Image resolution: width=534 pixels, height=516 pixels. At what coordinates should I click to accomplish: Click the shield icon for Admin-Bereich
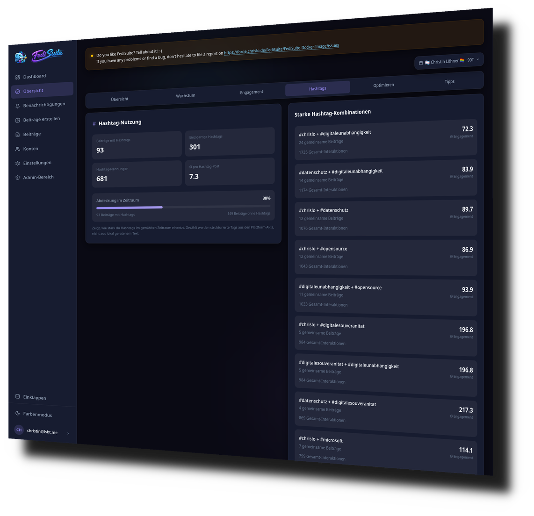coord(17,178)
